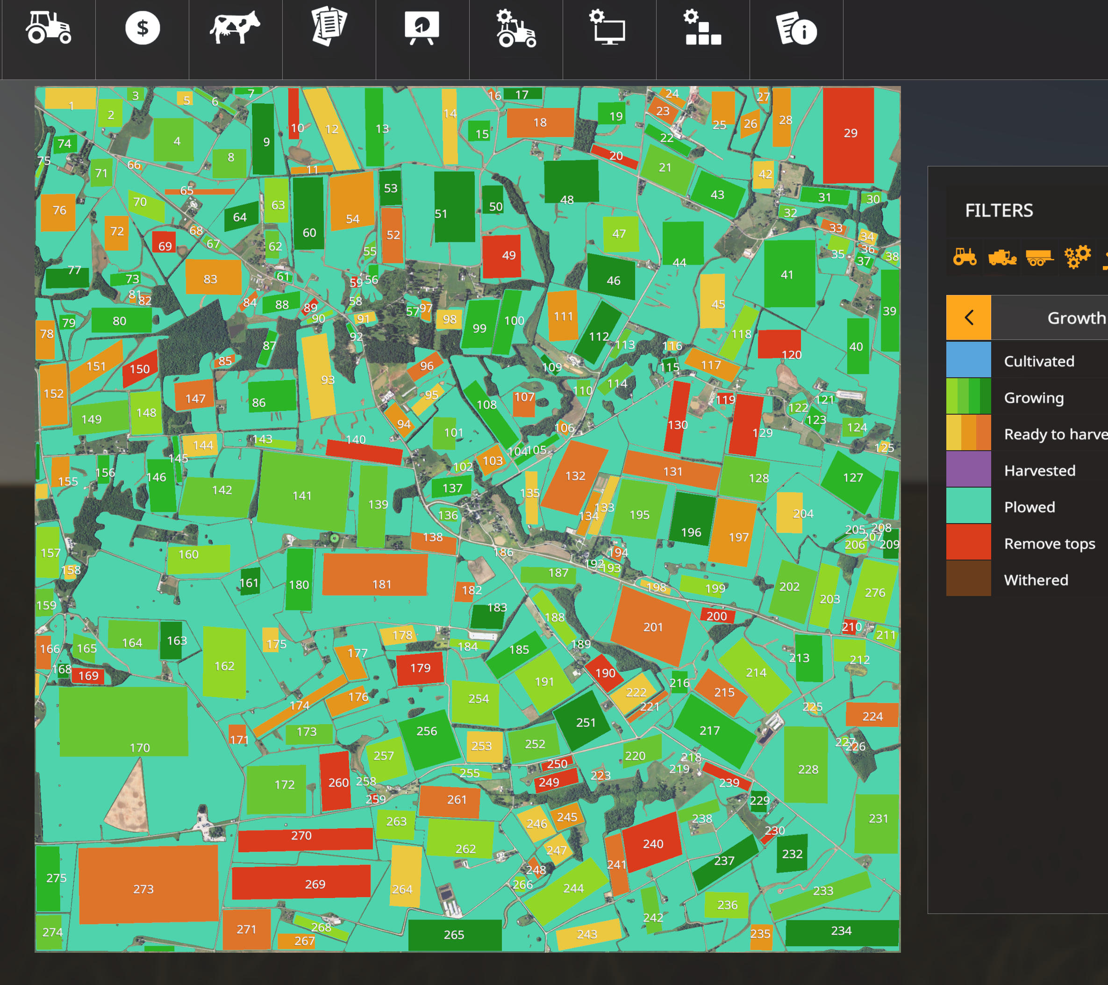Select field 244 on the map
The image size is (1108, 985).
tap(567, 891)
